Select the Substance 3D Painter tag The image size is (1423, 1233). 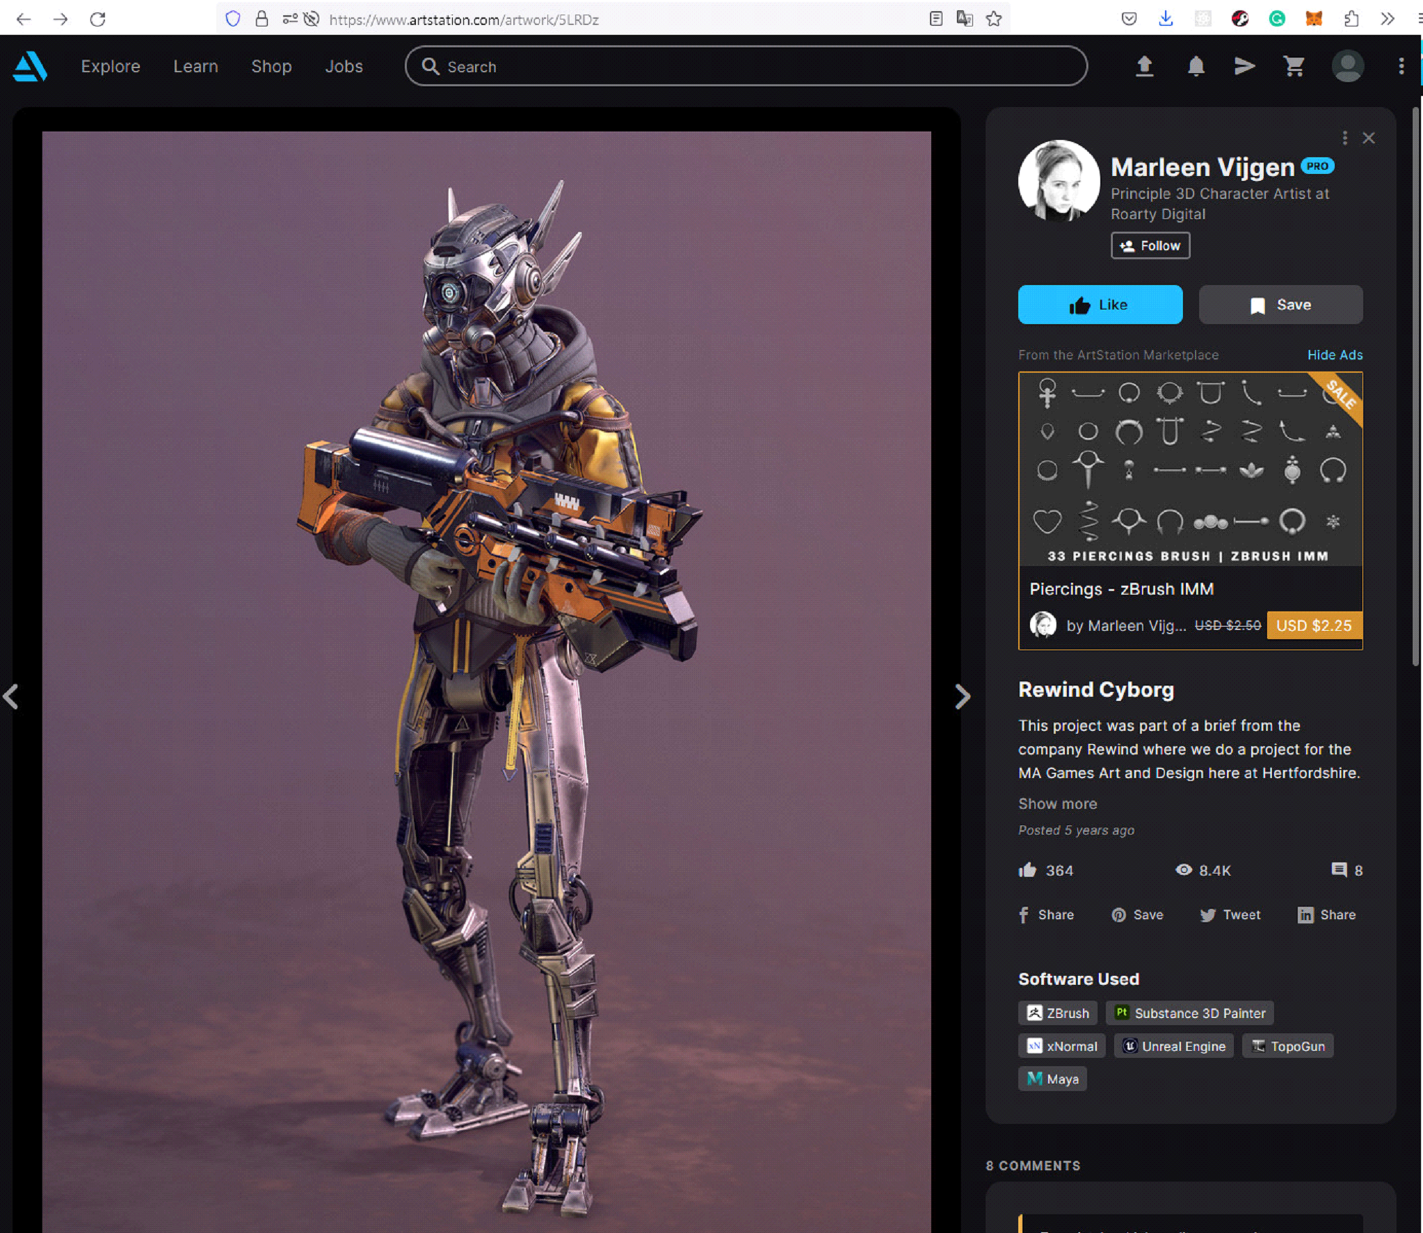1190,1013
